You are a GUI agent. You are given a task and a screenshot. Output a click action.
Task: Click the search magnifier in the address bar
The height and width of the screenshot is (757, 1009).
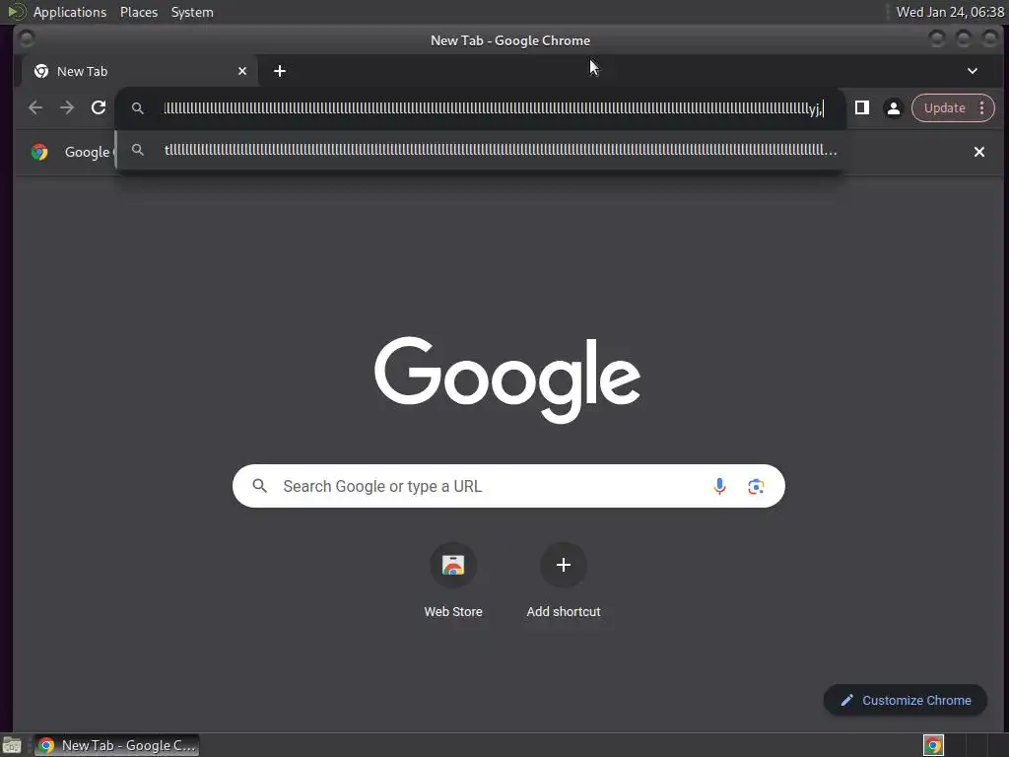(138, 108)
